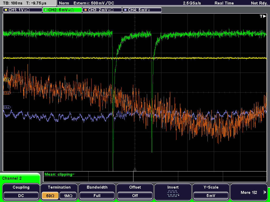Click the Mean: clipping- measurement readout
Image resolution: width=270 pixels, height=202 pixels.
[x=59, y=174]
